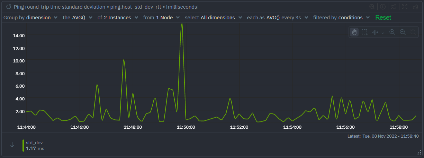Open the 1 Node selector

[168, 18]
